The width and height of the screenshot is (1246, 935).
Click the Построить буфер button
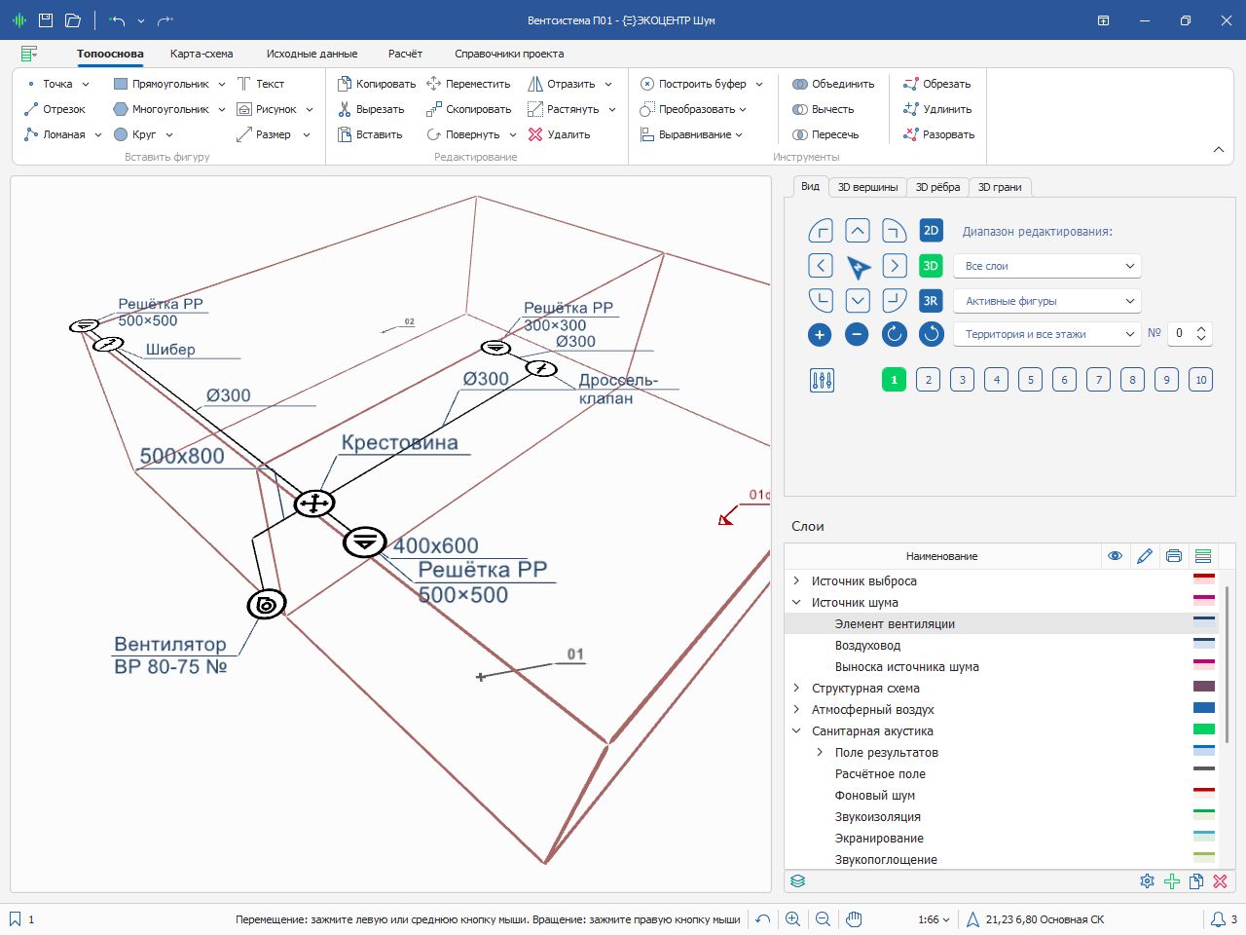[701, 84]
